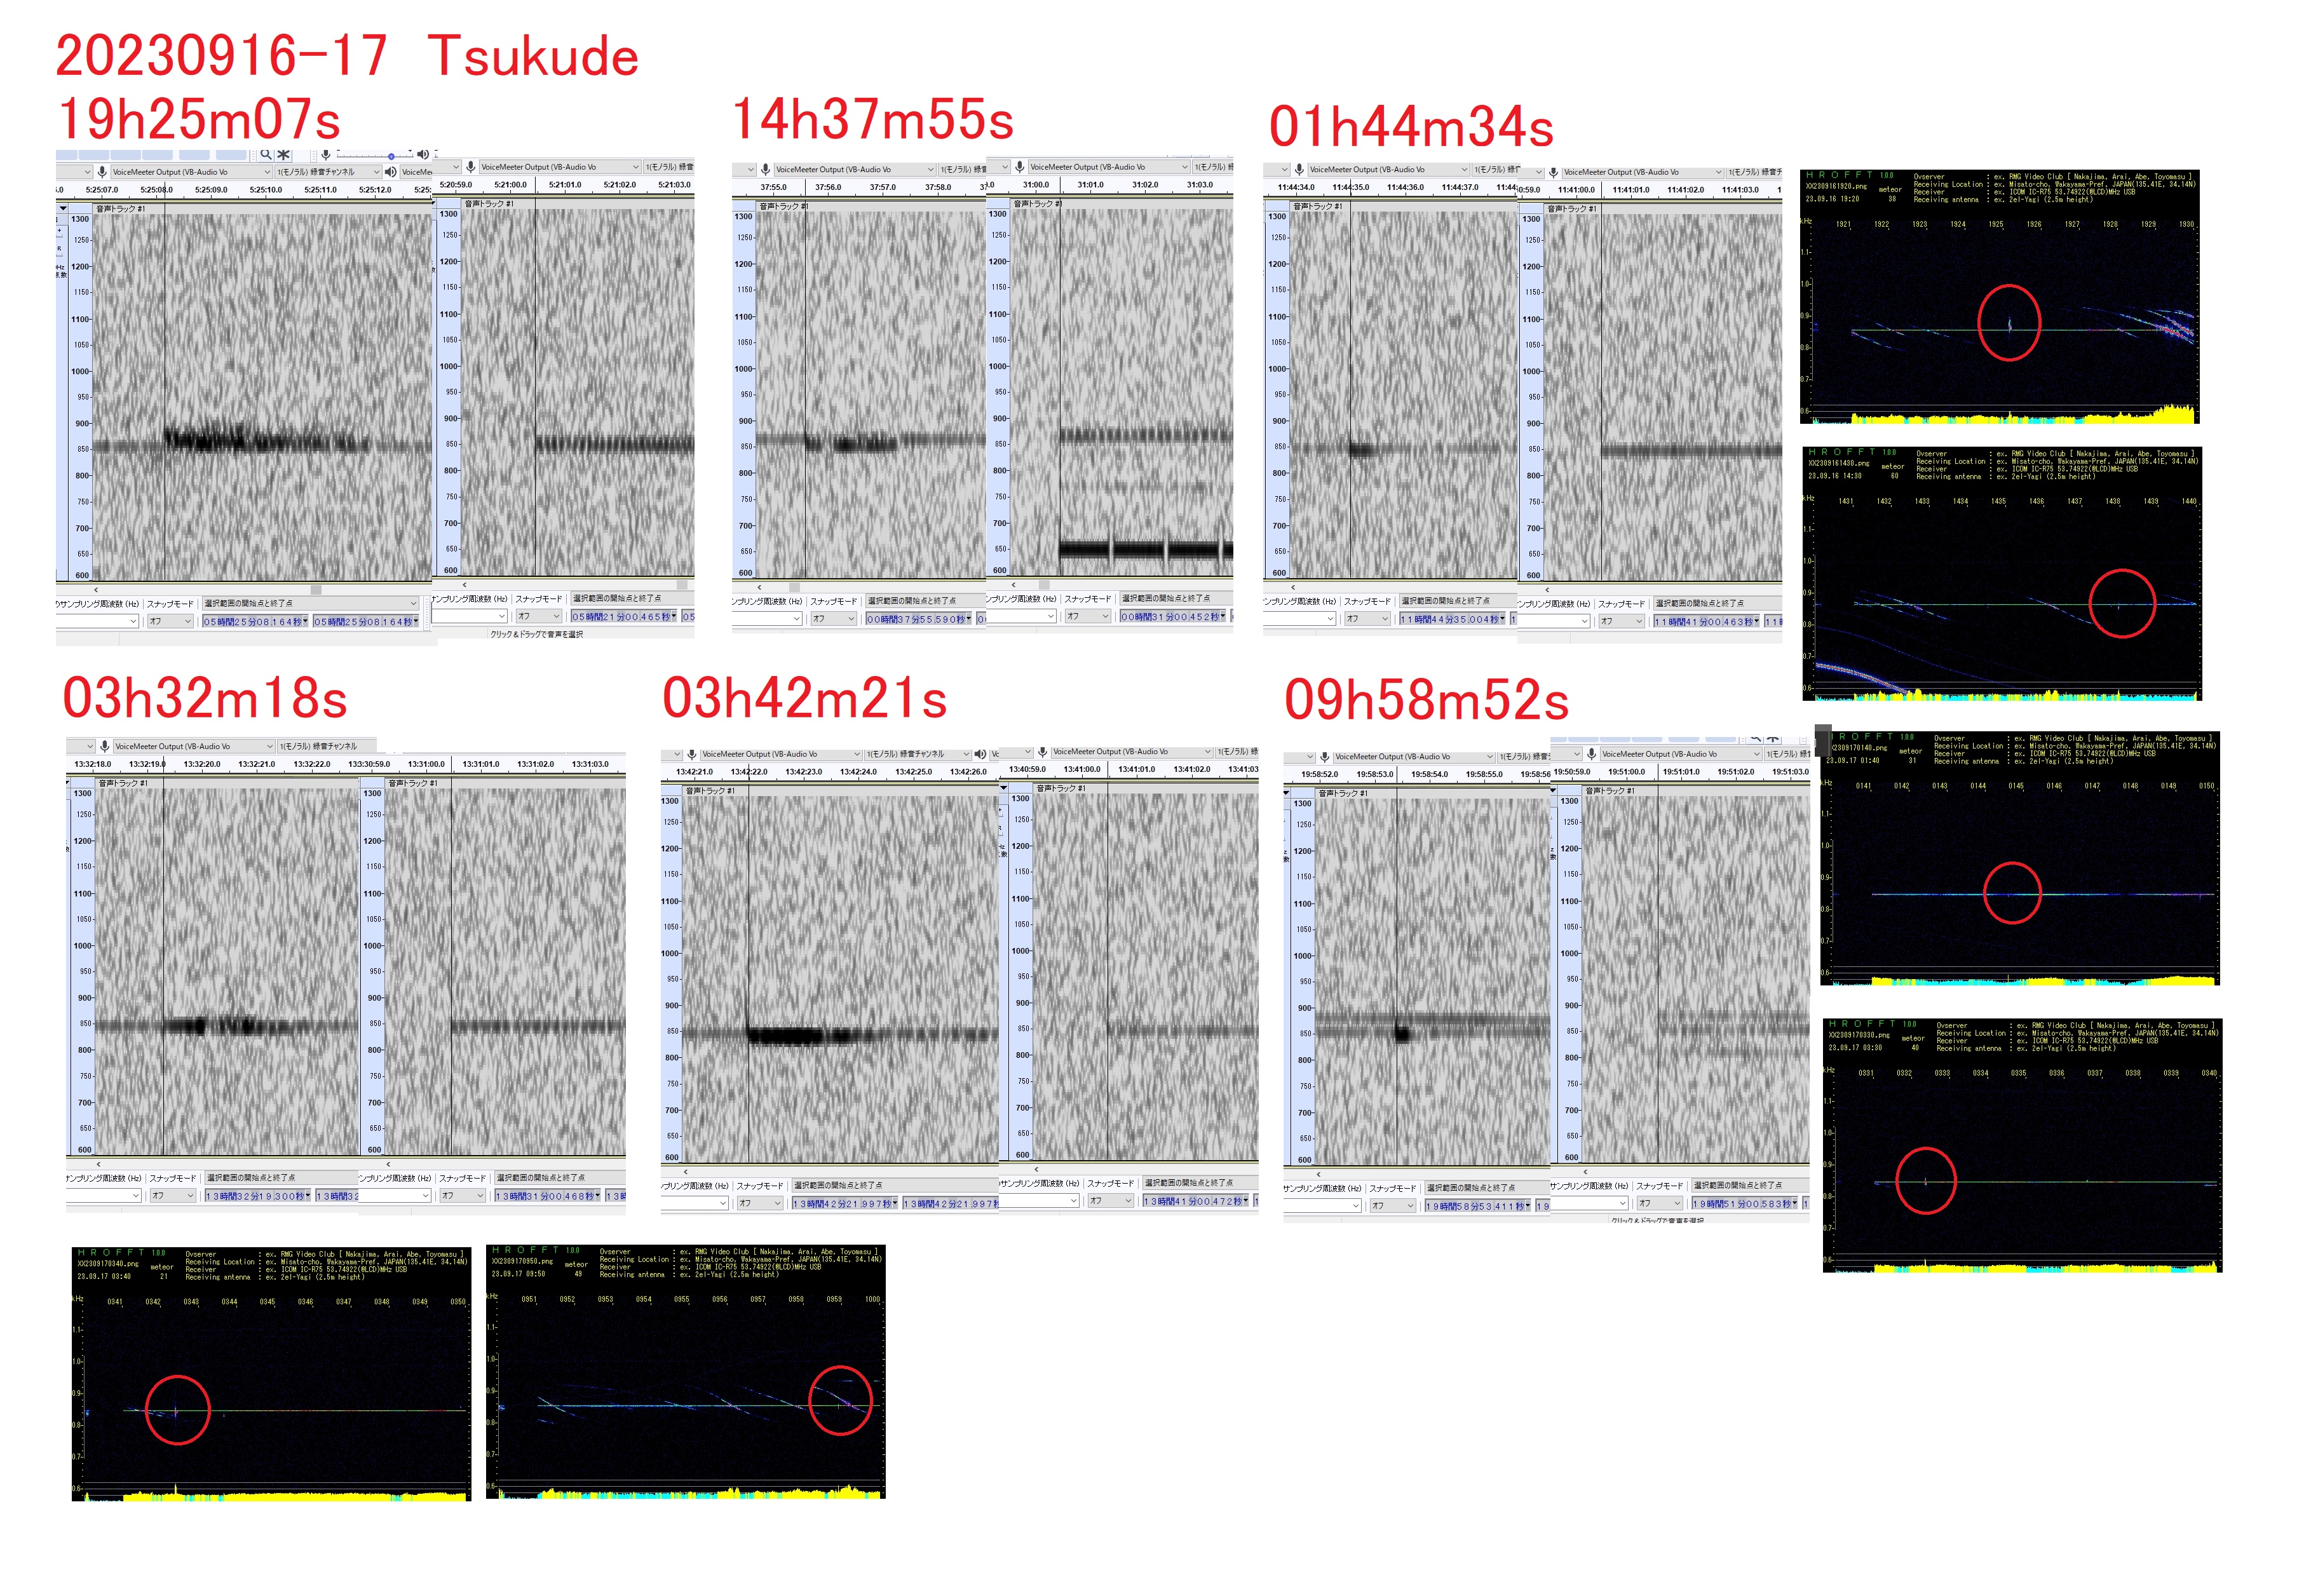Open track menu triangle left of the 5:25:07.0 track

(x=63, y=209)
